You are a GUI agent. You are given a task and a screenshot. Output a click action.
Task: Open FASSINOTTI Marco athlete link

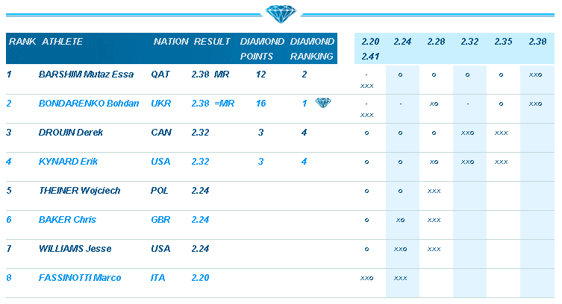[80, 278]
